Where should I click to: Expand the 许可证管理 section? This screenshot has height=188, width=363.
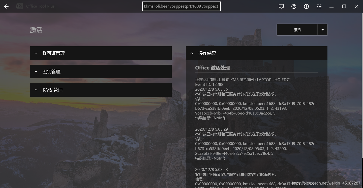click(x=101, y=53)
